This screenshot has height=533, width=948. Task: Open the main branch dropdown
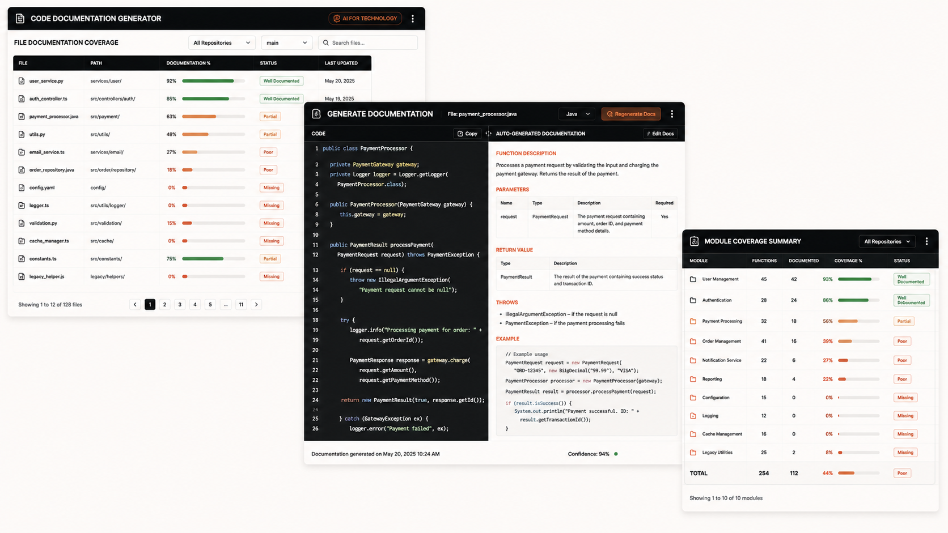tap(286, 42)
